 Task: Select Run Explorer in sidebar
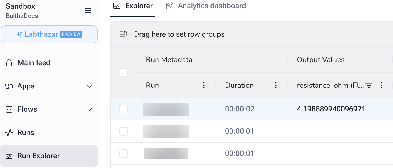pyautogui.click(x=49, y=156)
